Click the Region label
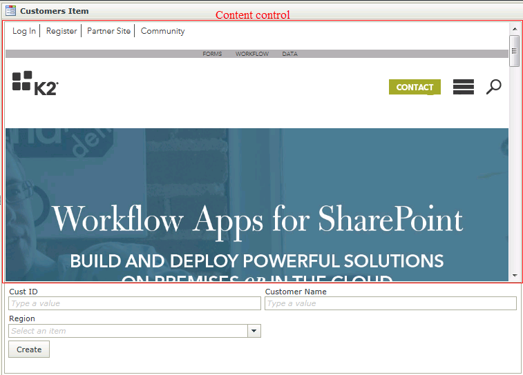 [x=22, y=318]
